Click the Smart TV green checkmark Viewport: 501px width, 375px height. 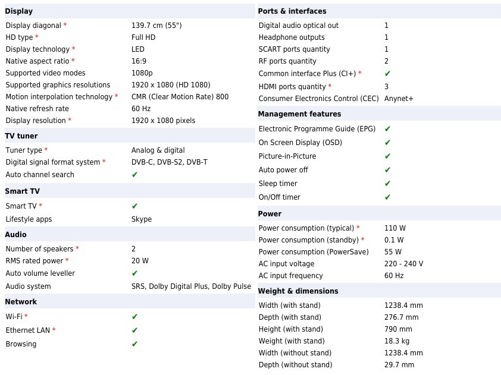[134, 206]
